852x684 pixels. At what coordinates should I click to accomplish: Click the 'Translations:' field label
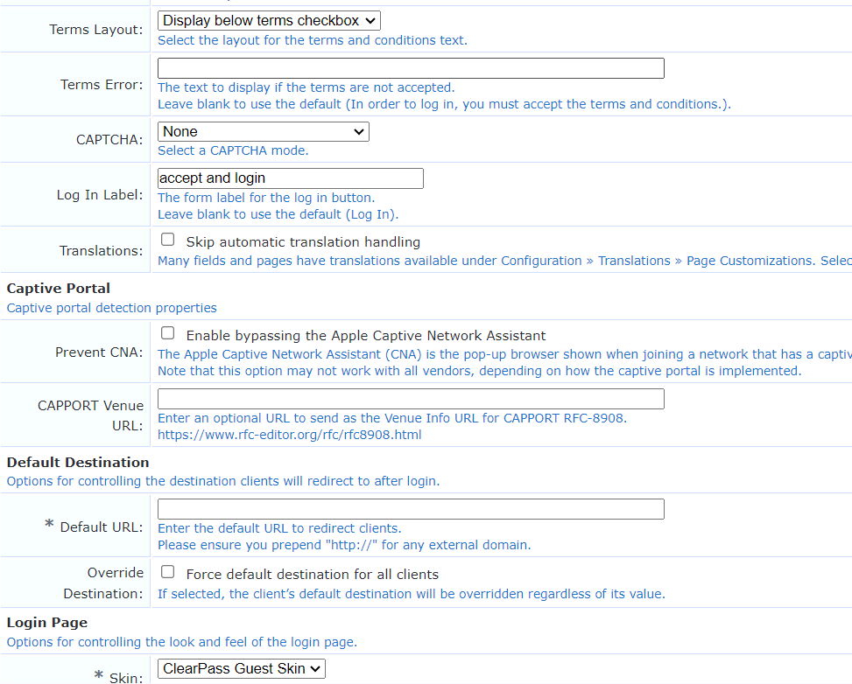tap(101, 251)
